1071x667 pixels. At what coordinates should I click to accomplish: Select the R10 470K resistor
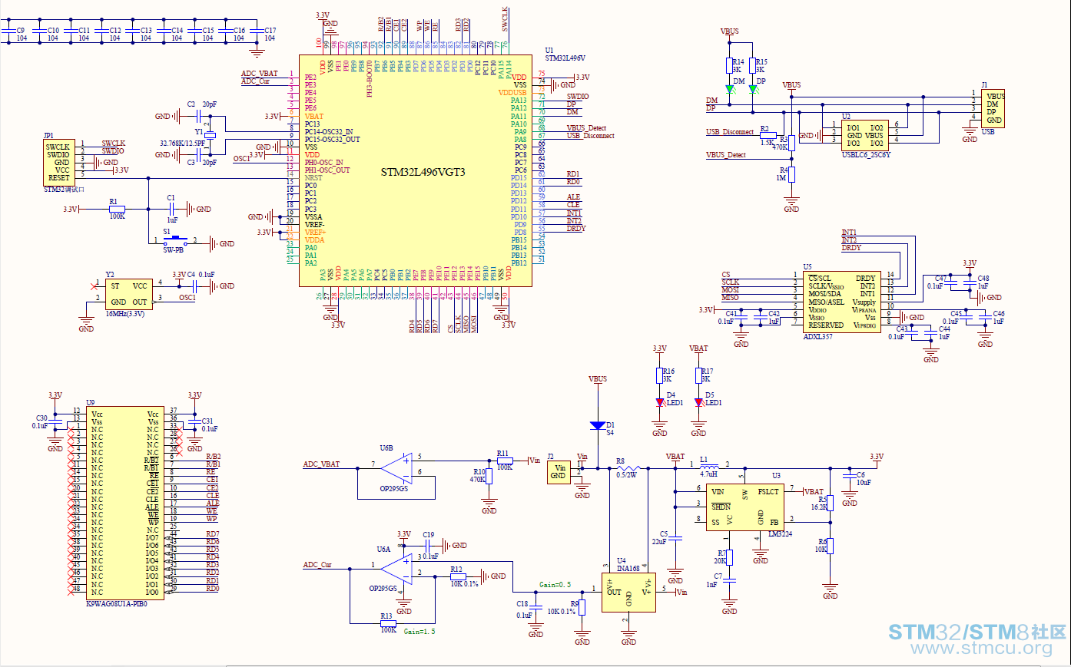[489, 477]
